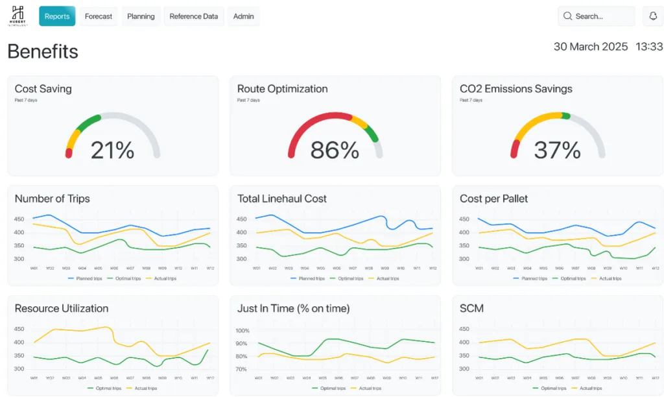Switch to the Reports tab
The height and width of the screenshot is (397, 664).
(57, 16)
